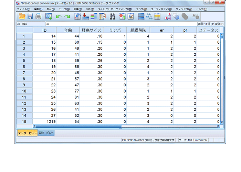Click the horizontal scrollbar right arrow
The width and height of the screenshot is (241, 172).
pos(219,126)
